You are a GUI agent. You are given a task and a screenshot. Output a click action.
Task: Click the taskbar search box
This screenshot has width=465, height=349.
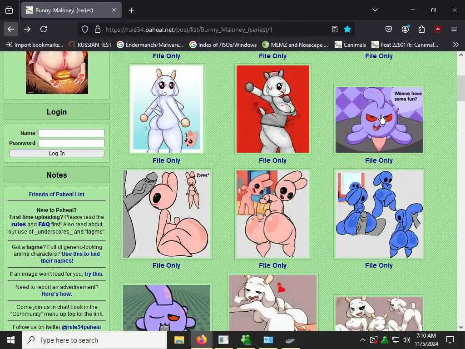pyautogui.click(x=94, y=340)
